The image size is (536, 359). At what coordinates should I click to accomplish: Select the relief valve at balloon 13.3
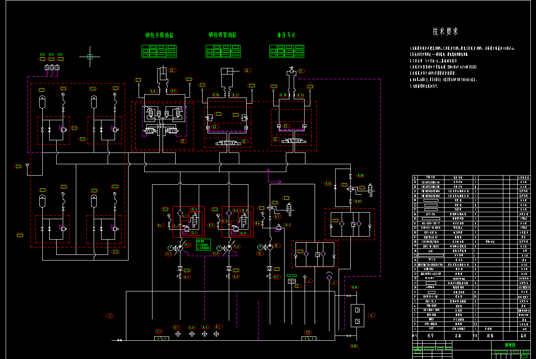(x=278, y=227)
